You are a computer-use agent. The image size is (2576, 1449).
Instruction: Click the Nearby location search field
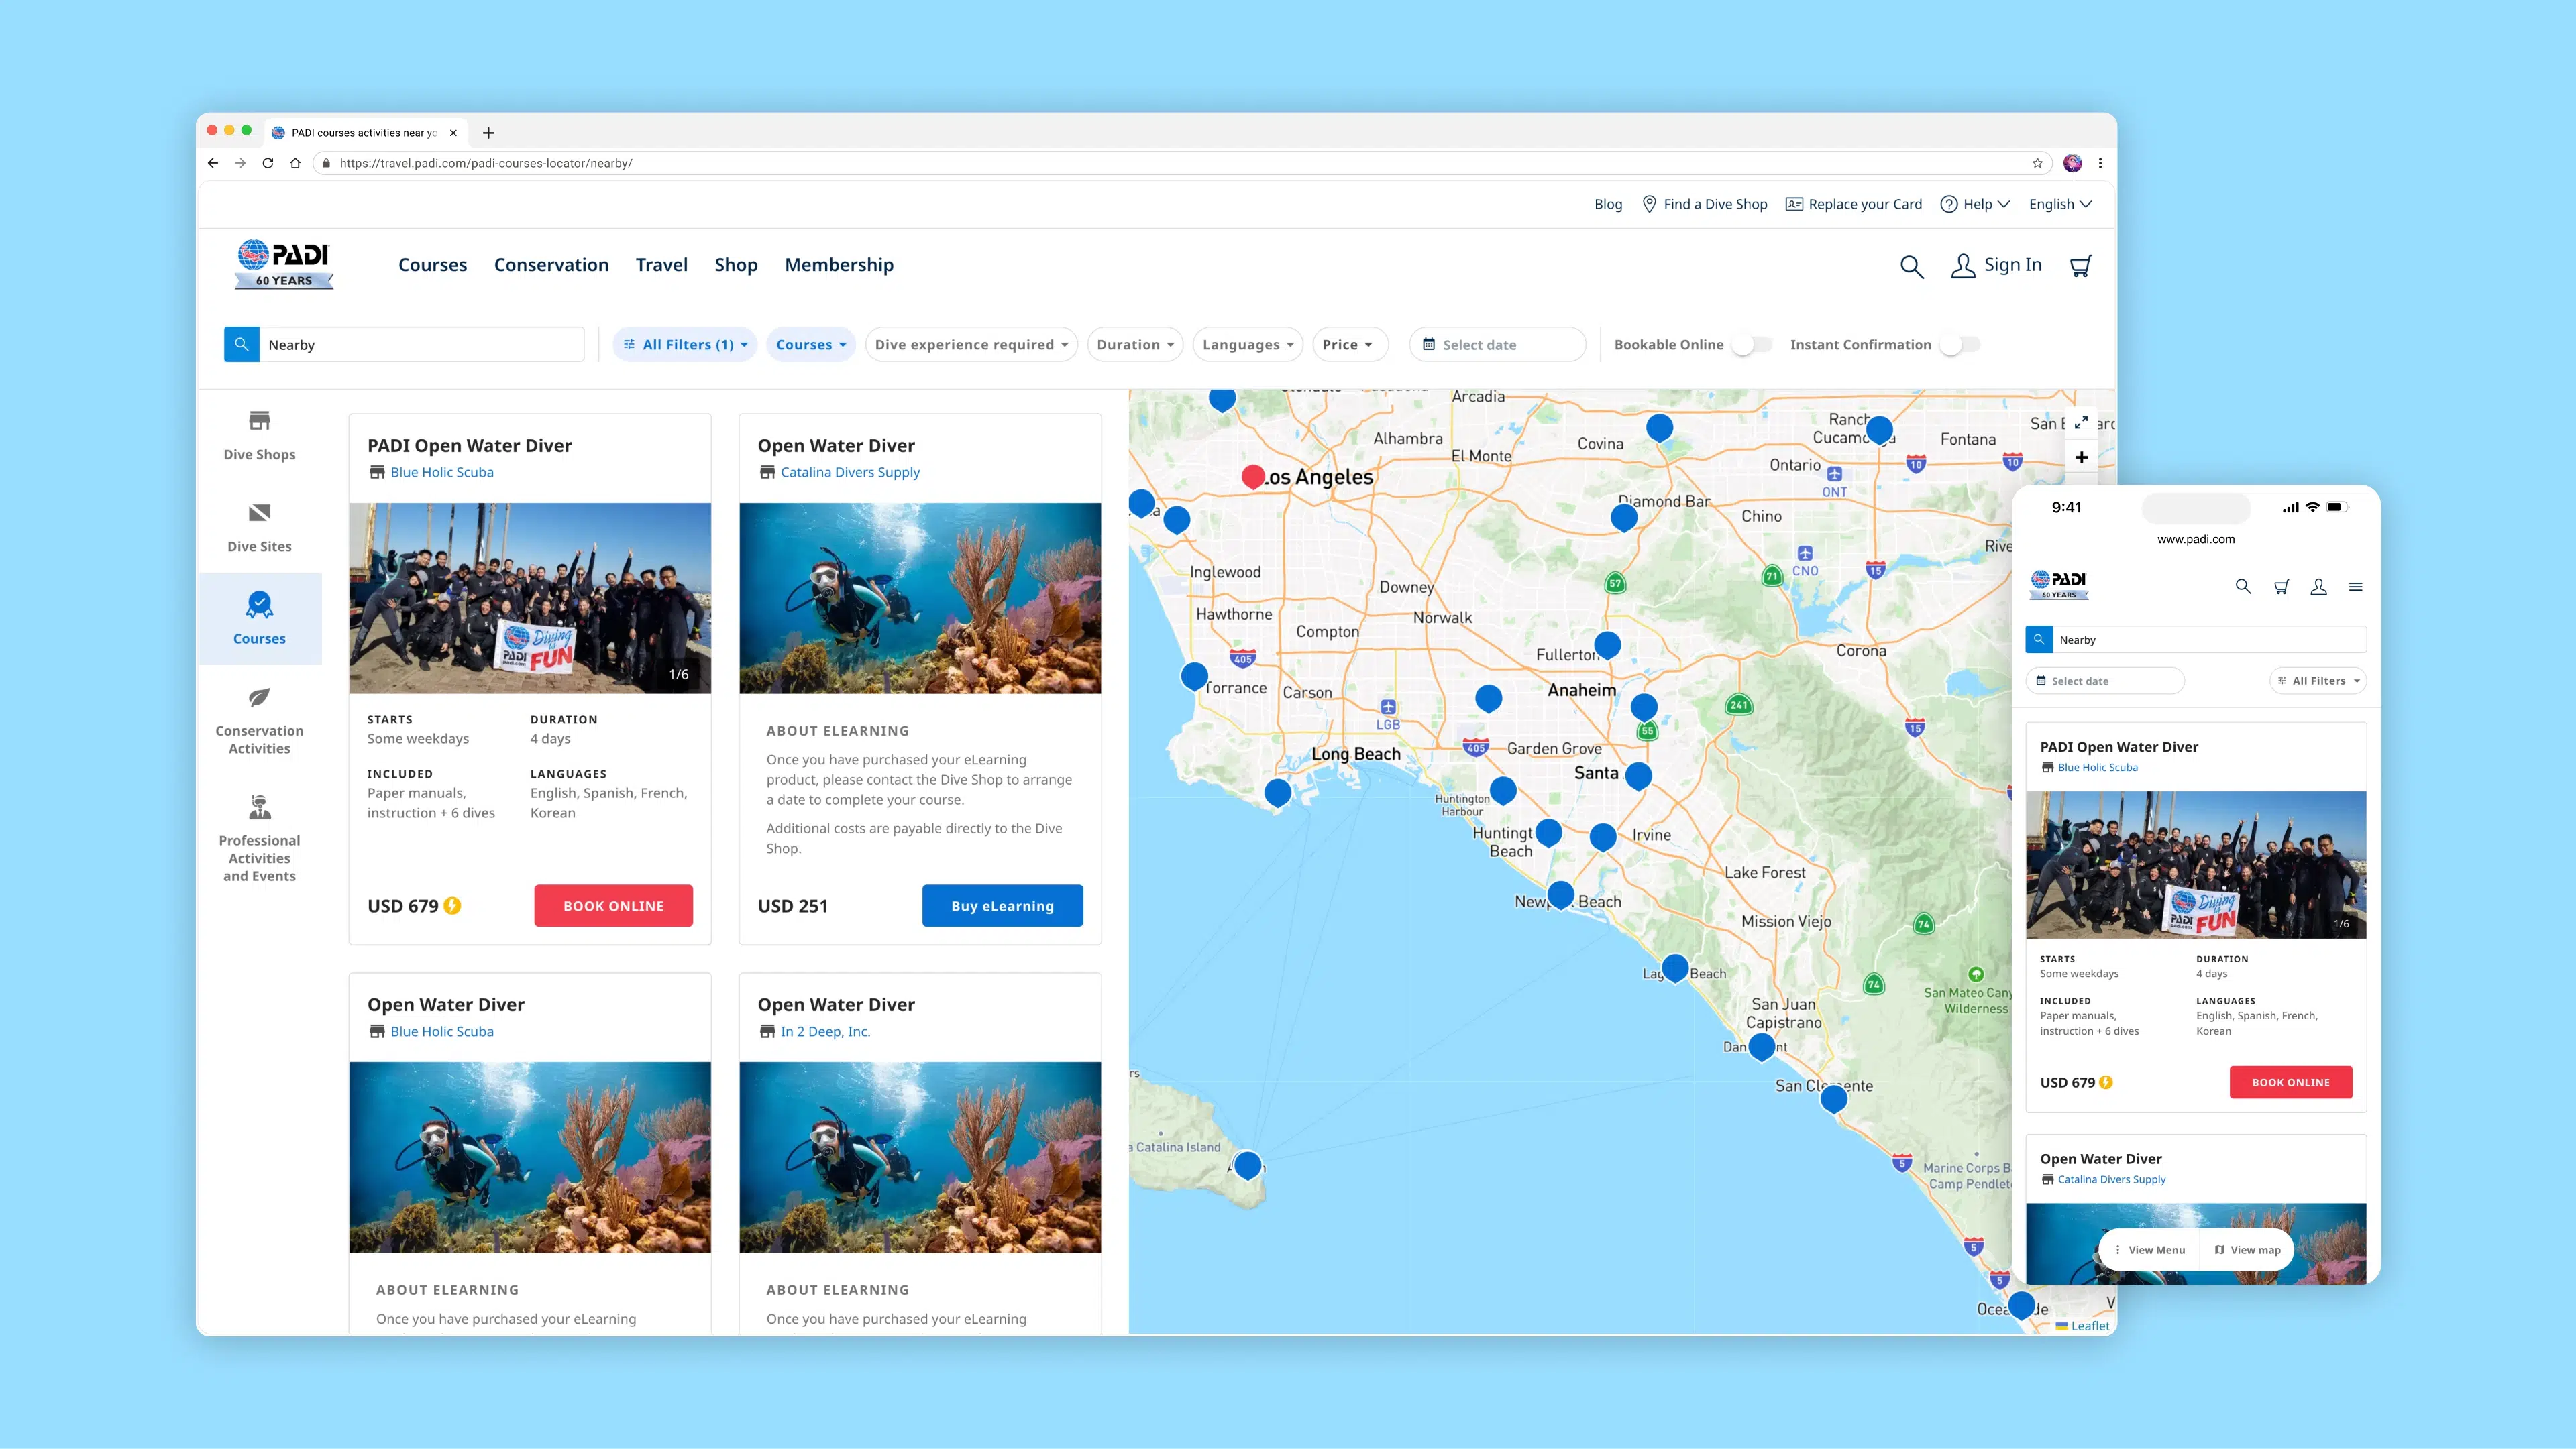pos(421,345)
